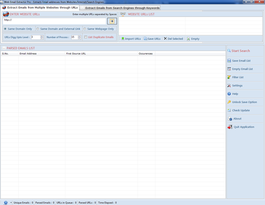This screenshot has height=205, width=265.
Task: Click the title bar application envelope icon
Action: click(x=2, y=2)
